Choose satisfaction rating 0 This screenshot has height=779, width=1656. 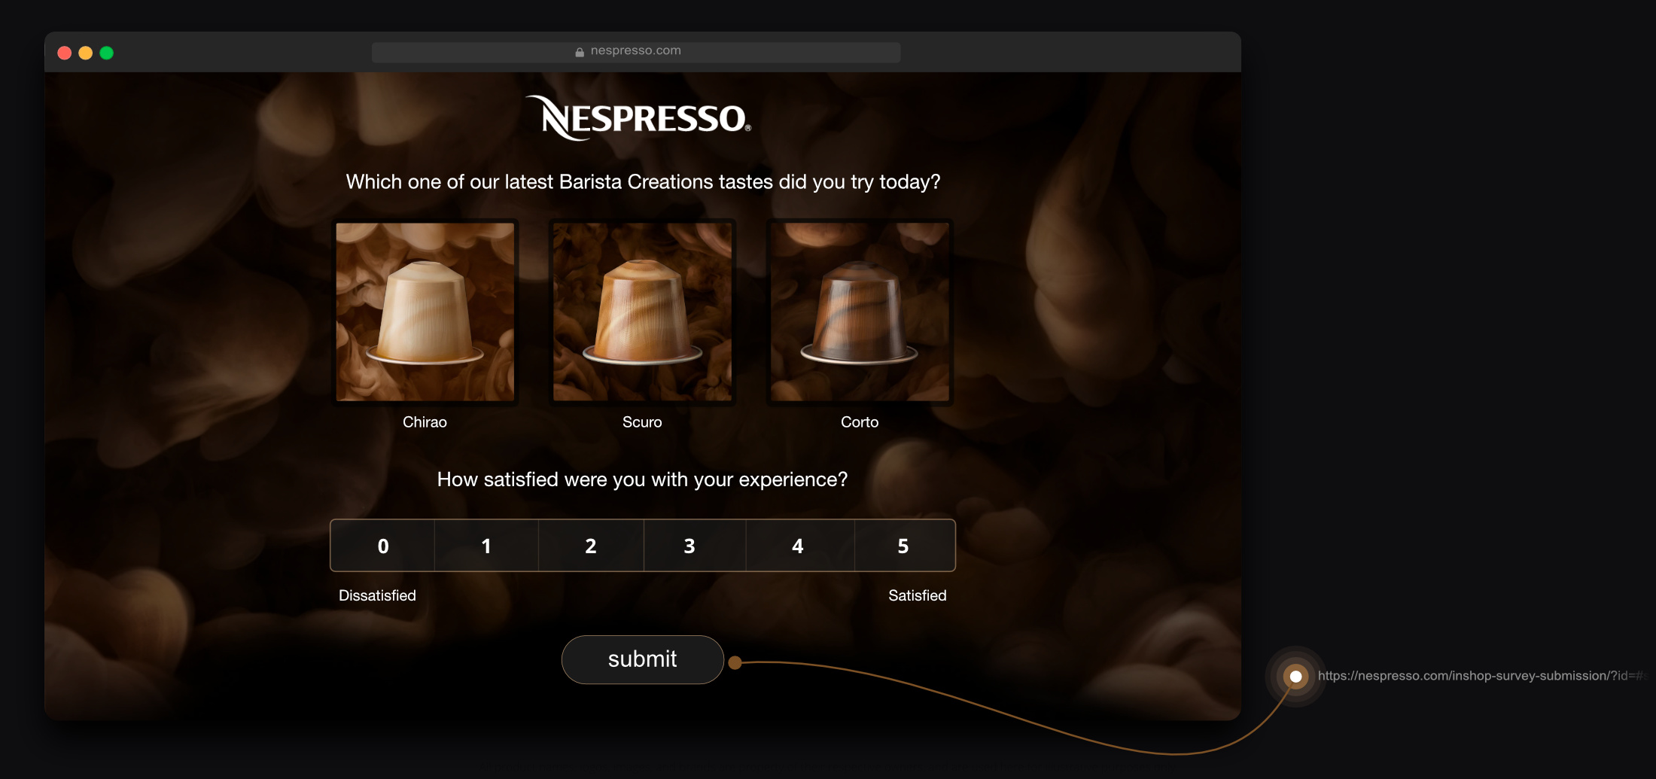point(382,546)
